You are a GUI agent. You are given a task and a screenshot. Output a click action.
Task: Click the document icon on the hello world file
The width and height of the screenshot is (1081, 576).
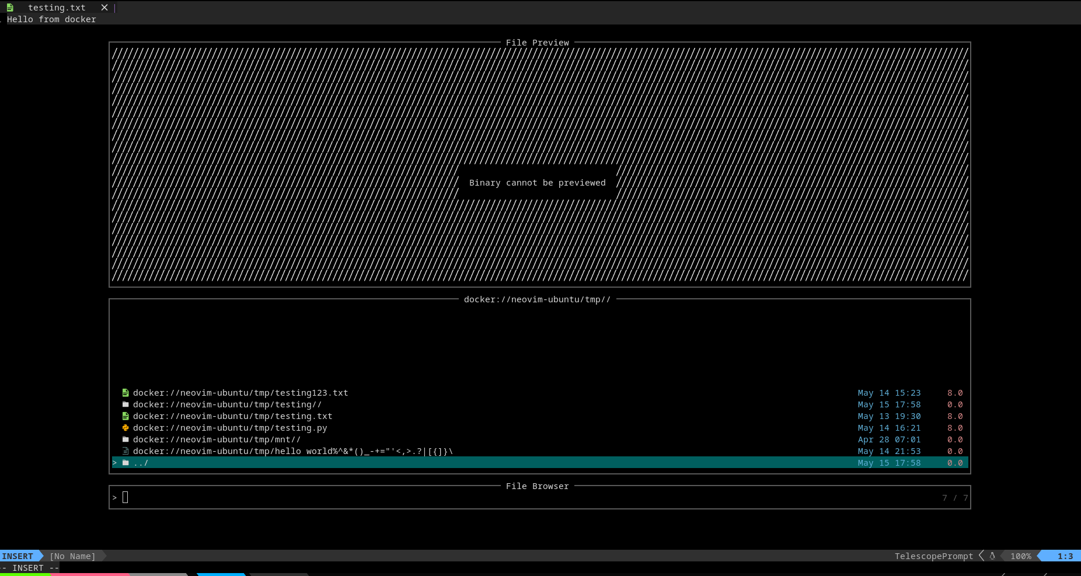pyautogui.click(x=126, y=451)
